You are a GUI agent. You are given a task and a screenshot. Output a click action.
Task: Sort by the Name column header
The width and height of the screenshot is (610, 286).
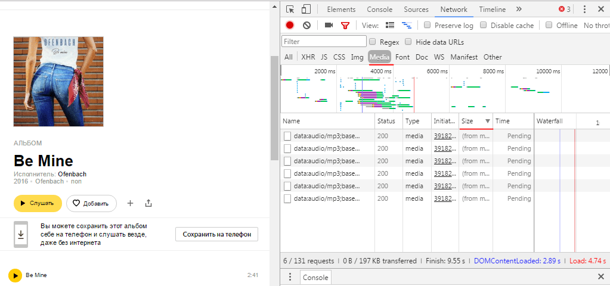point(327,121)
